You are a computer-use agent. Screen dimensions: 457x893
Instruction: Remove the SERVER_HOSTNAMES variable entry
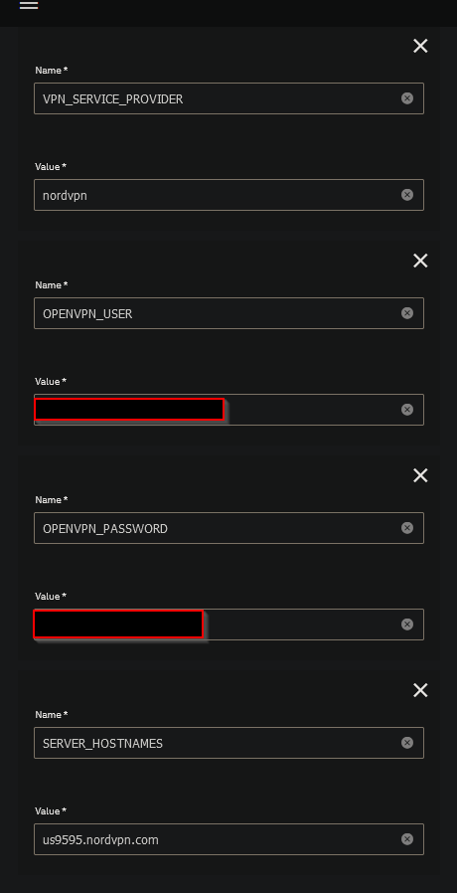(420, 690)
